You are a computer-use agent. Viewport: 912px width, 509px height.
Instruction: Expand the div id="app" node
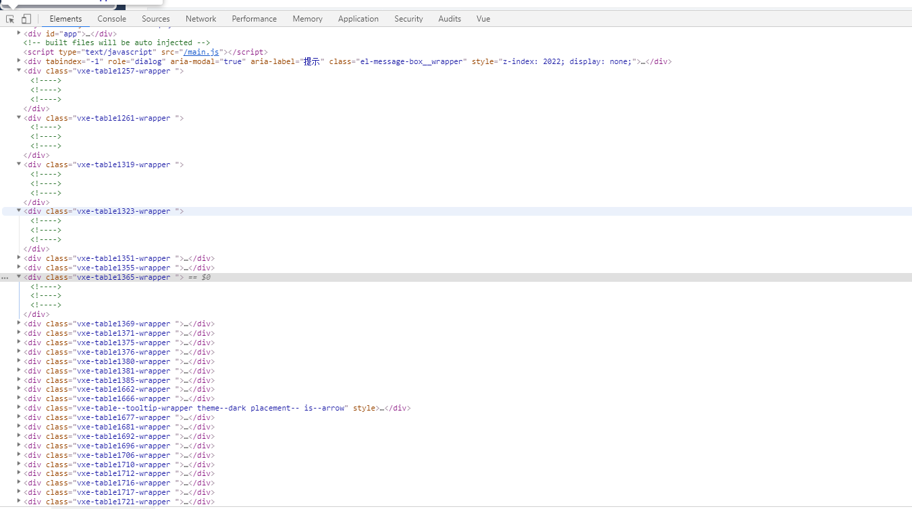[19, 32]
